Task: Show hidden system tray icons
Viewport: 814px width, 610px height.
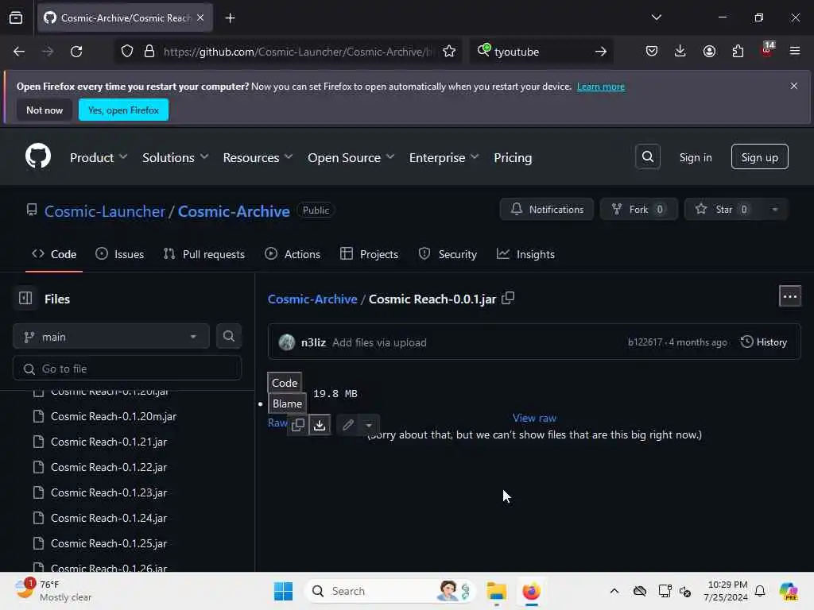Action: click(614, 591)
